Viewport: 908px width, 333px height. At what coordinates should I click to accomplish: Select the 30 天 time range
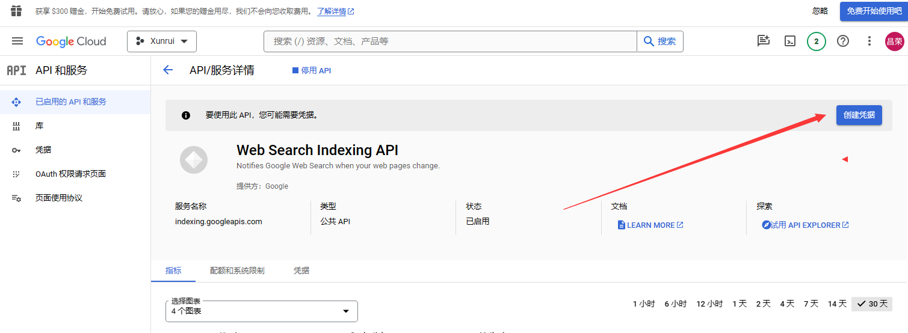pyautogui.click(x=872, y=304)
